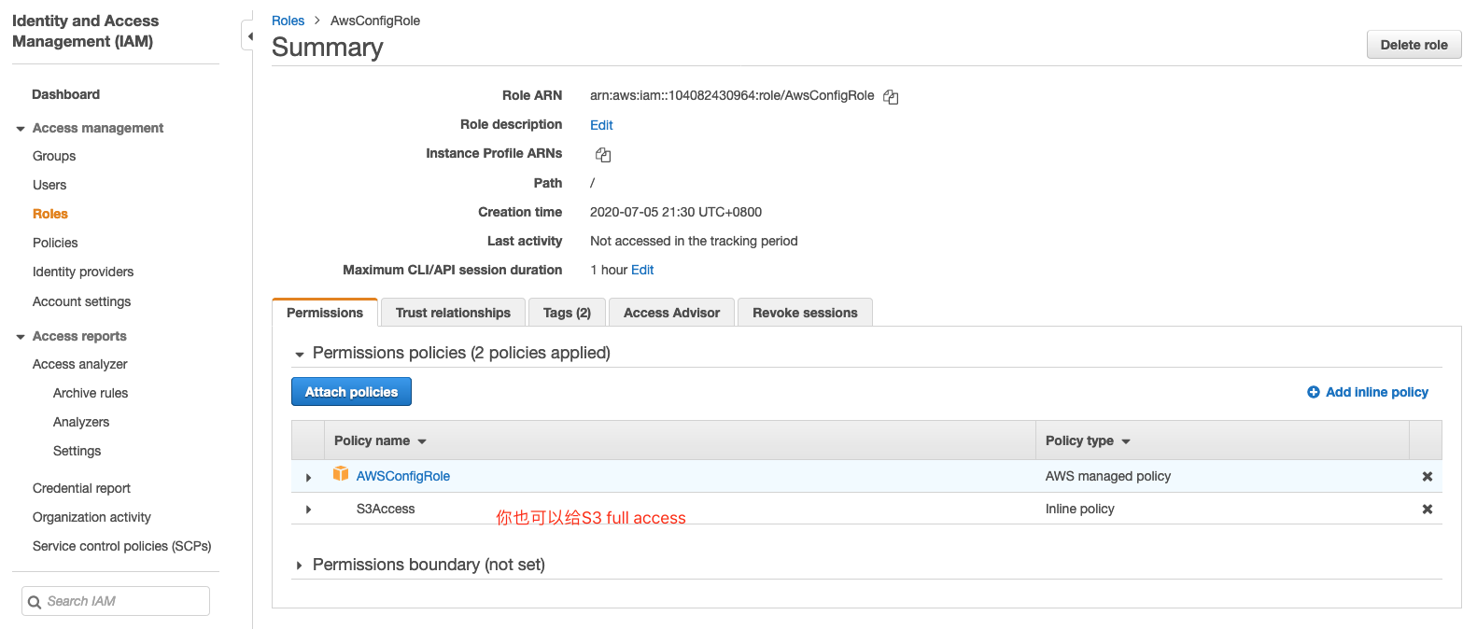Image resolution: width=1477 pixels, height=629 pixels.
Task: Click the AWSConfigRole orange policy box icon
Action: (x=341, y=474)
